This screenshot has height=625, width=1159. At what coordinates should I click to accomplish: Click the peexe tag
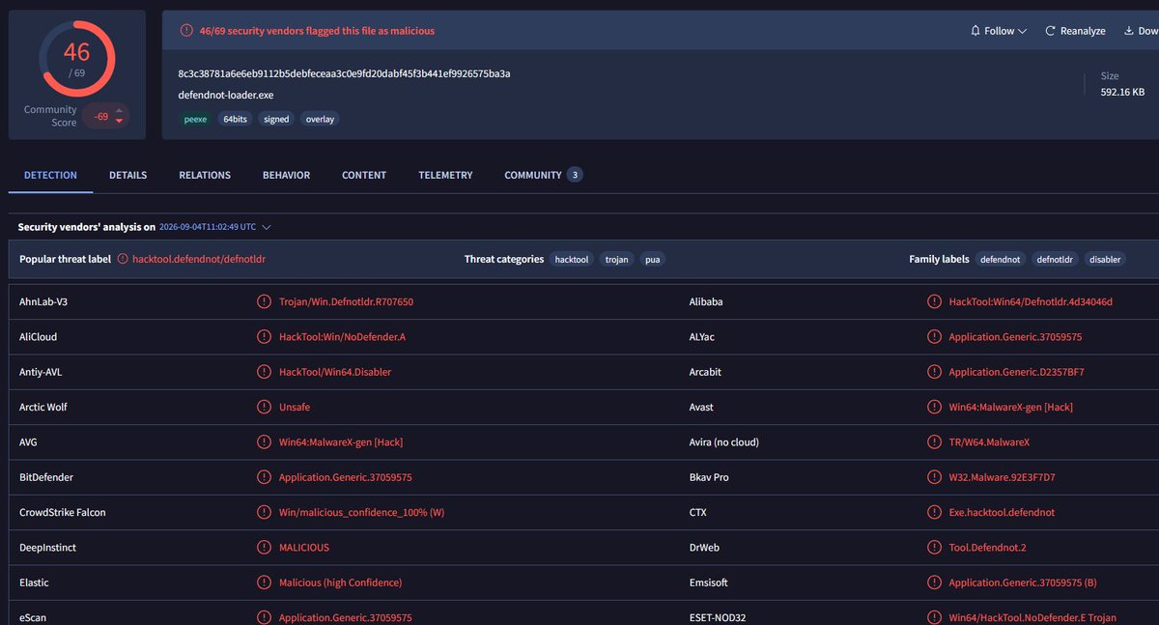[195, 119]
